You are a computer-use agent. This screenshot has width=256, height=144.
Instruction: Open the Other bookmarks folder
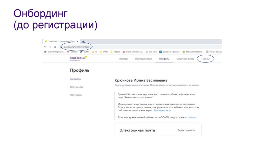[104, 52]
